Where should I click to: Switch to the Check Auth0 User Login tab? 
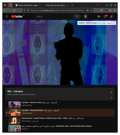point(28,5)
